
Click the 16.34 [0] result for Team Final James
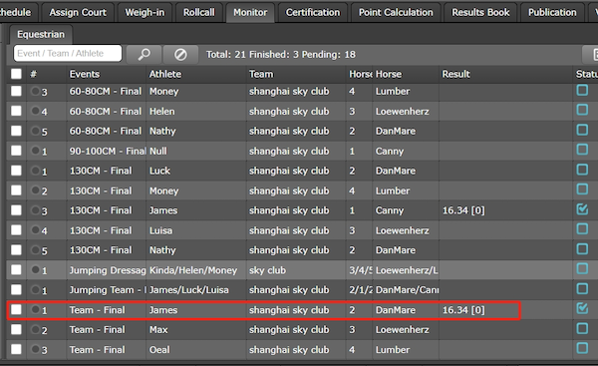[x=463, y=310]
